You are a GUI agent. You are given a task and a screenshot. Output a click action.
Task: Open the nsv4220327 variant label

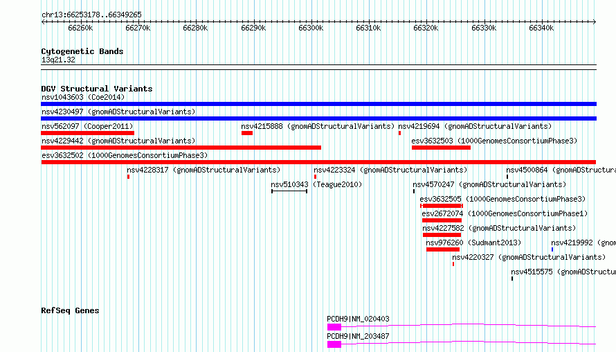pyautogui.click(x=529, y=257)
